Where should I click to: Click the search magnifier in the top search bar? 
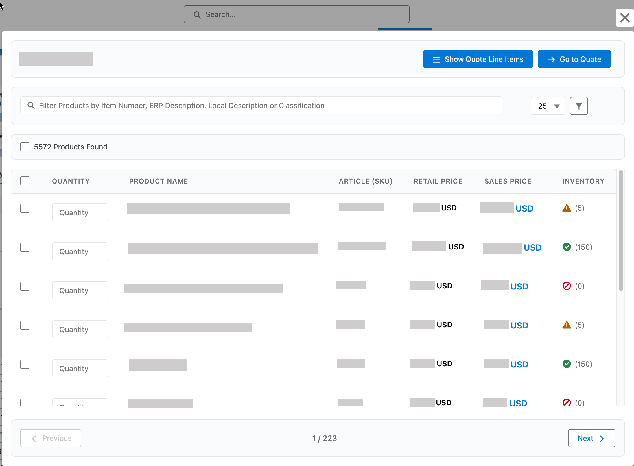(197, 14)
